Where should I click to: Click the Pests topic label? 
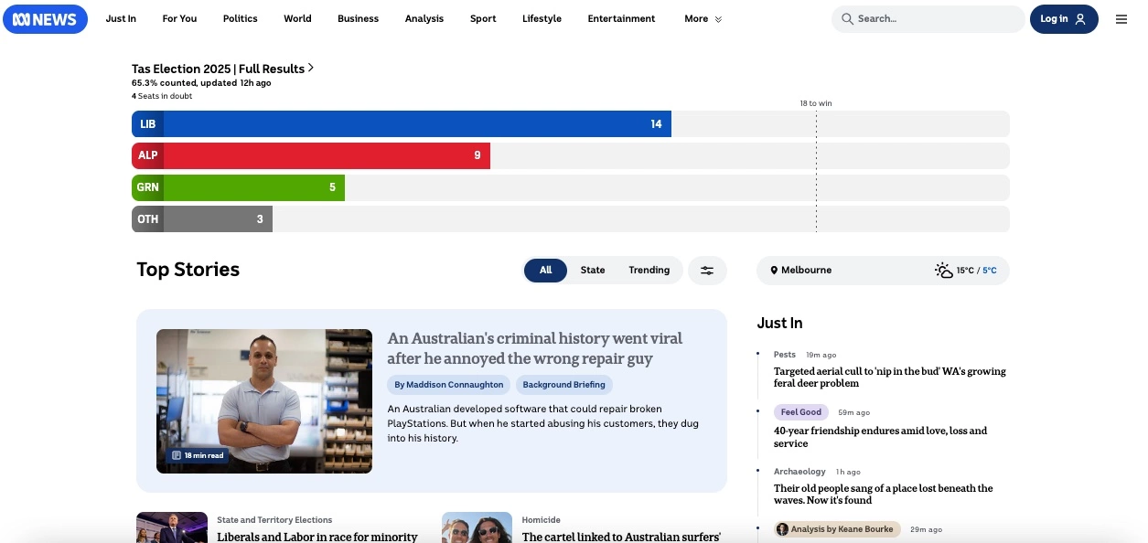(785, 355)
